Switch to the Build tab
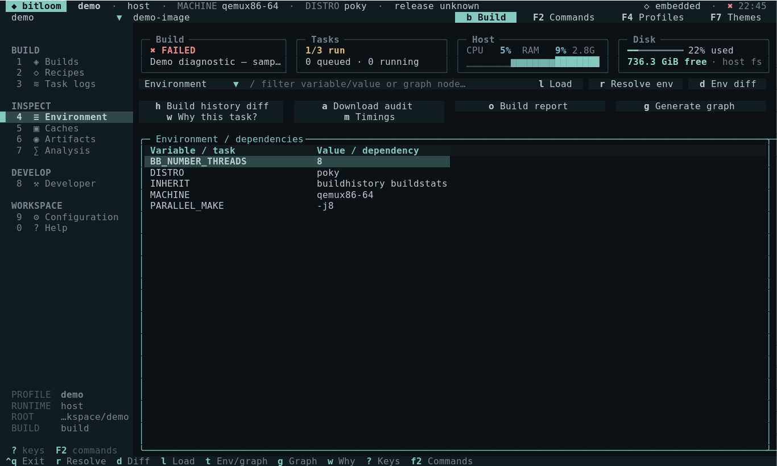 (486, 18)
